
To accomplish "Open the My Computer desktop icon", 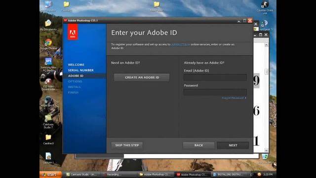I will (x=48, y=6).
